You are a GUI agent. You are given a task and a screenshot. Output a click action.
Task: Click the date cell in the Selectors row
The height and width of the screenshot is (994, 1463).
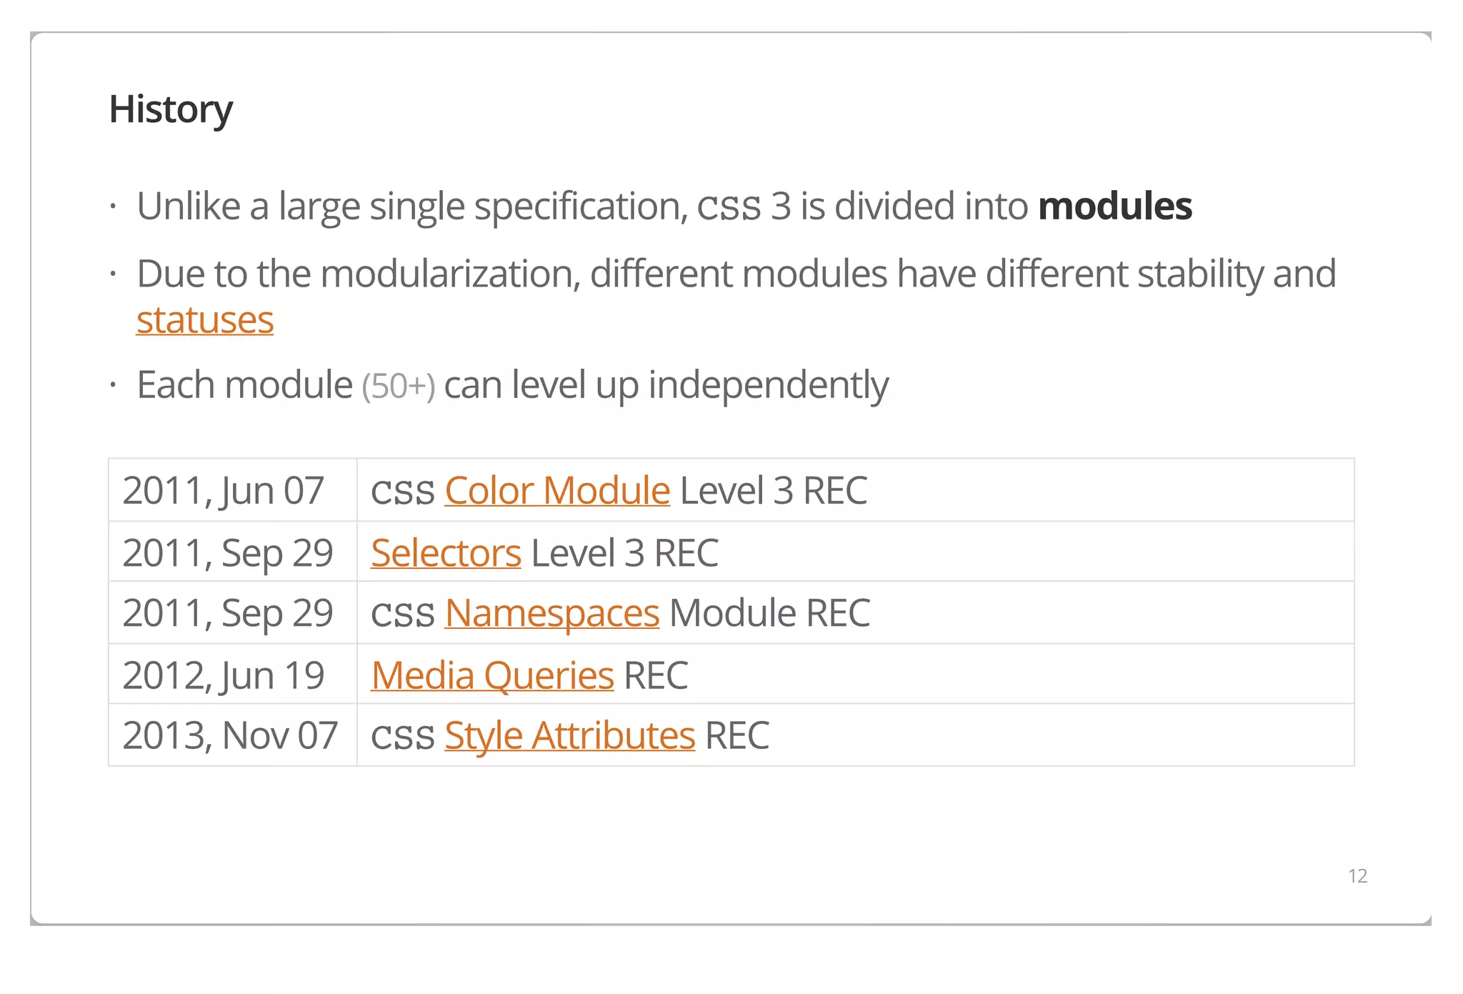(x=228, y=553)
